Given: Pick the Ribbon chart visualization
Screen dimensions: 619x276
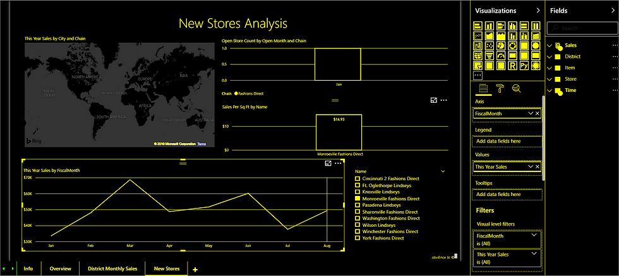Looking at the screenshot, I should tap(536, 36).
